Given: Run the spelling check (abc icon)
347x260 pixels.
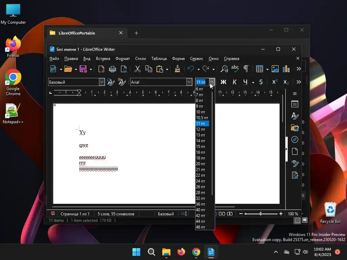Looking at the screenshot, I should click(235, 69).
